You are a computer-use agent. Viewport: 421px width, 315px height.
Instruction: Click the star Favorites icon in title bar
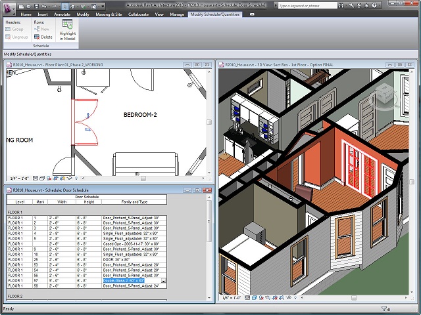(366, 6)
